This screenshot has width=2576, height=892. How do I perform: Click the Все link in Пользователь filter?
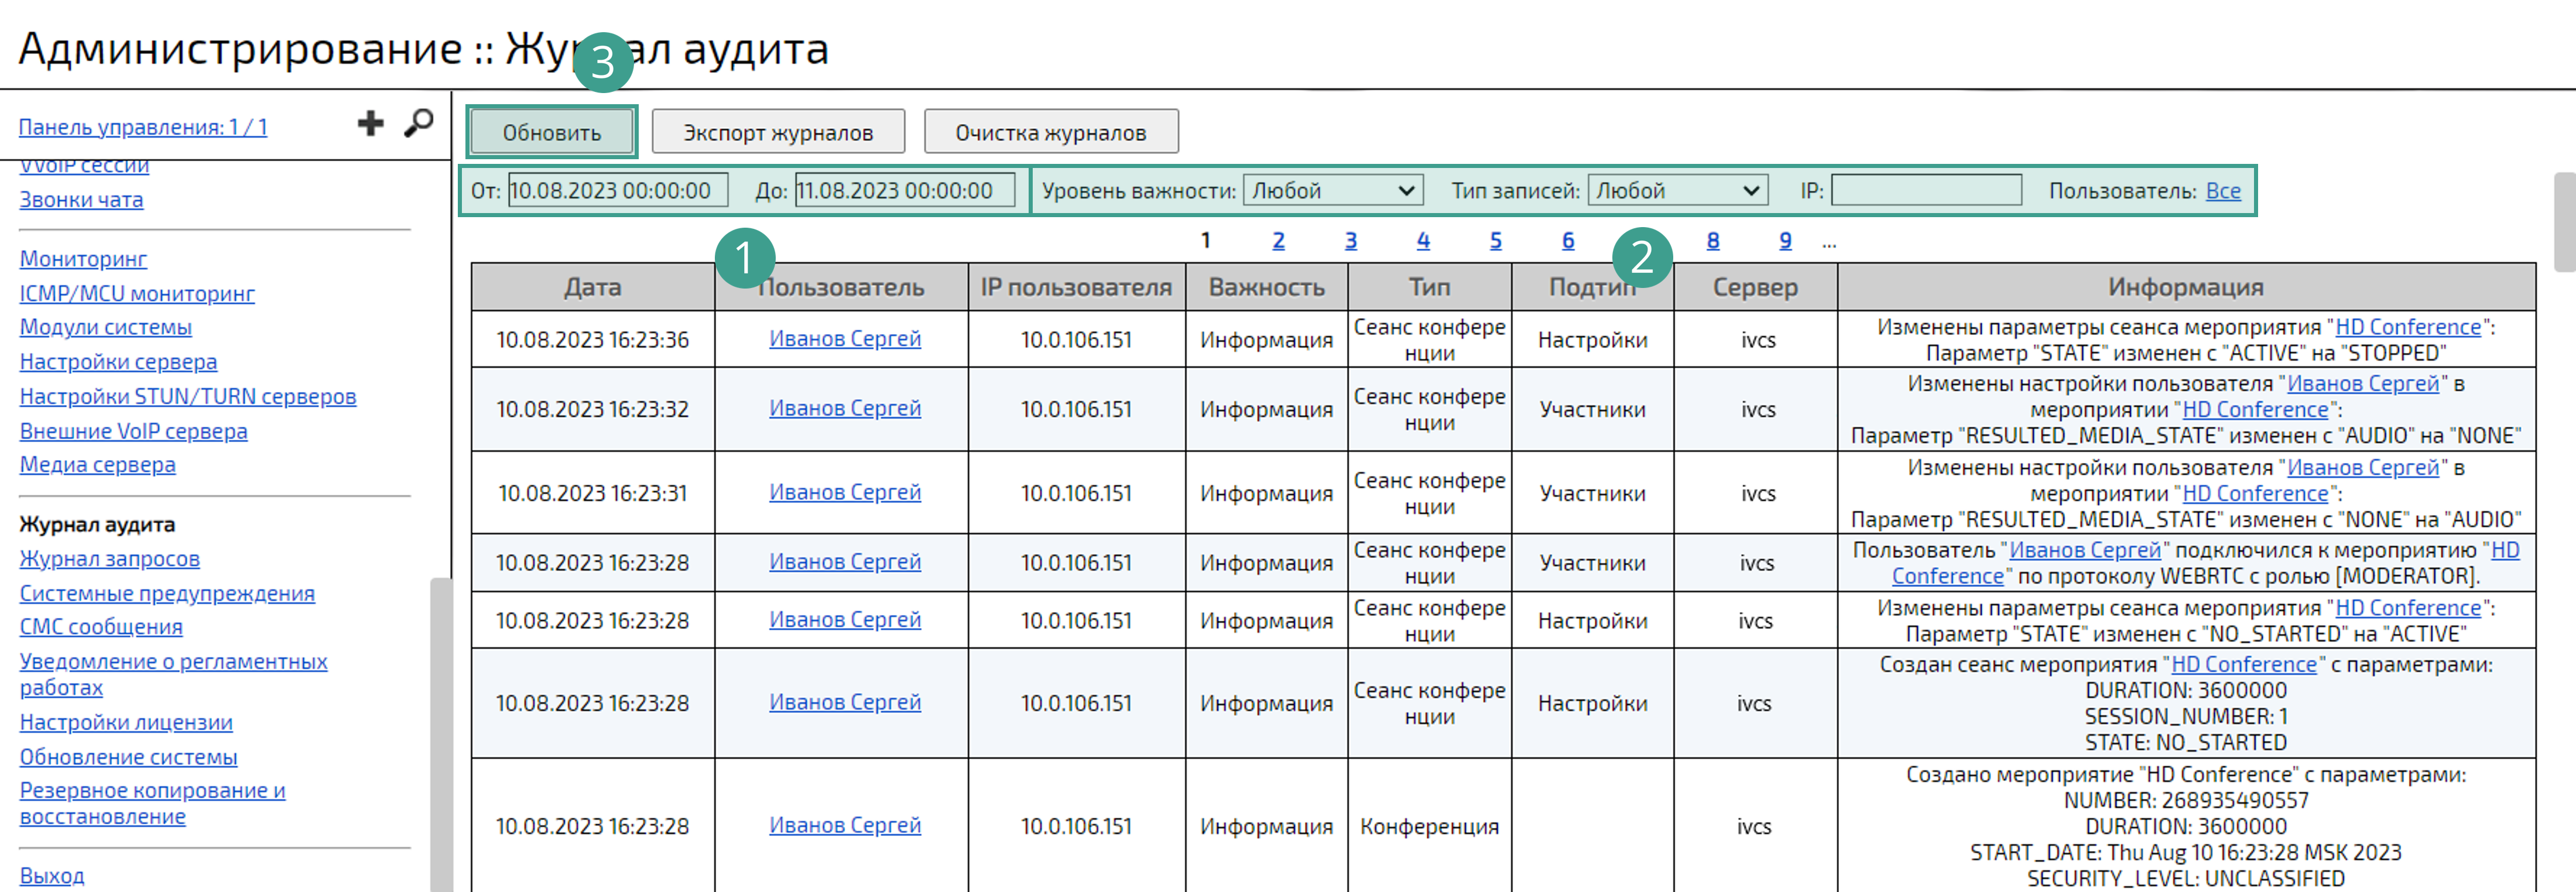[x=2224, y=191]
